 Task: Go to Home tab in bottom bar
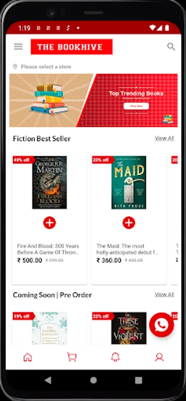coord(28,357)
